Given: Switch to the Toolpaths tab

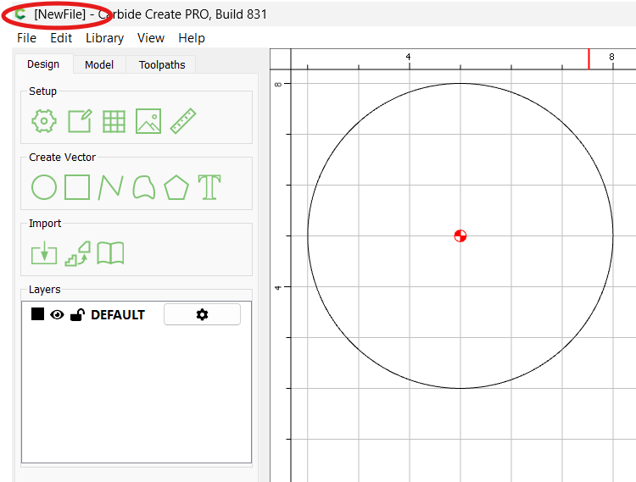Looking at the screenshot, I should click(x=162, y=64).
